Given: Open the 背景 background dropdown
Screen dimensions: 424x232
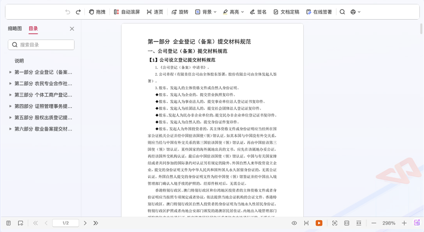Looking at the screenshot, I should pyautogui.click(x=206, y=12).
